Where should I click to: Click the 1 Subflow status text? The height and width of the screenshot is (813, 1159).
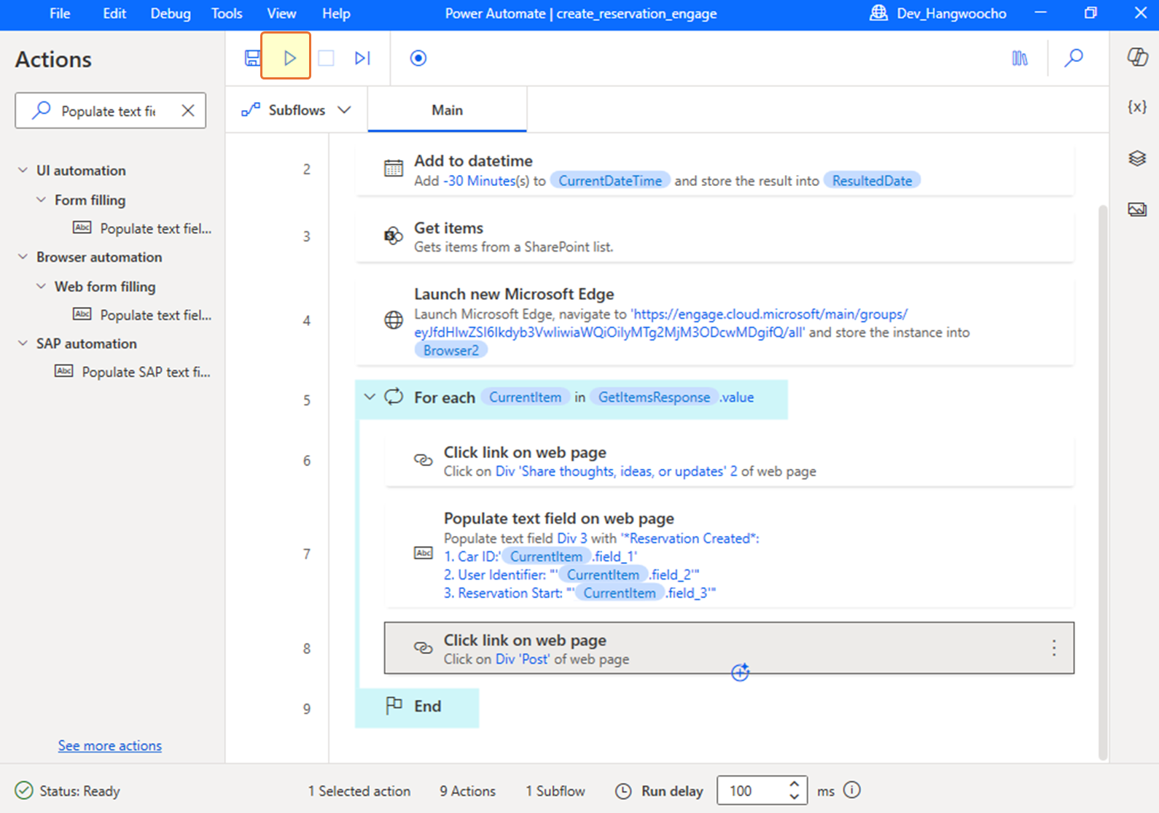tap(555, 791)
